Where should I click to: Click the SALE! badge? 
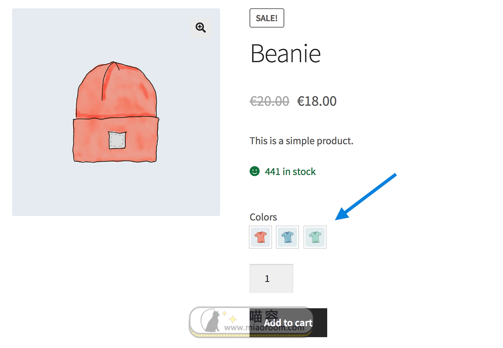tap(267, 18)
